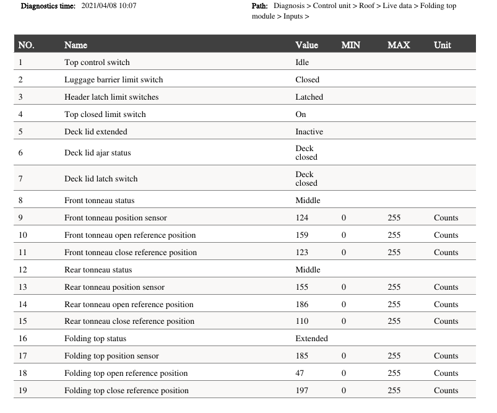
Task: Select the Deck lid extended entry
Action: point(96,132)
